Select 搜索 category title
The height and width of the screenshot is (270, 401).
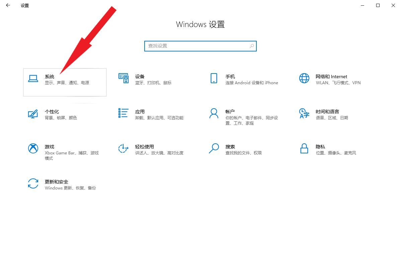(x=230, y=147)
